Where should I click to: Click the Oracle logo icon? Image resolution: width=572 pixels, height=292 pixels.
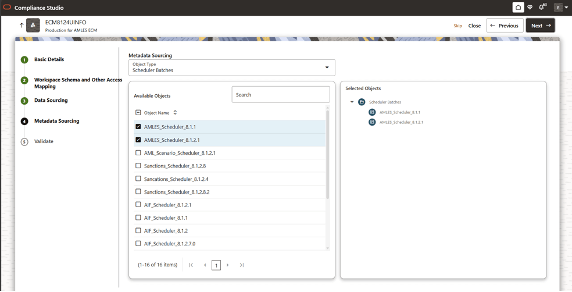pos(7,7)
